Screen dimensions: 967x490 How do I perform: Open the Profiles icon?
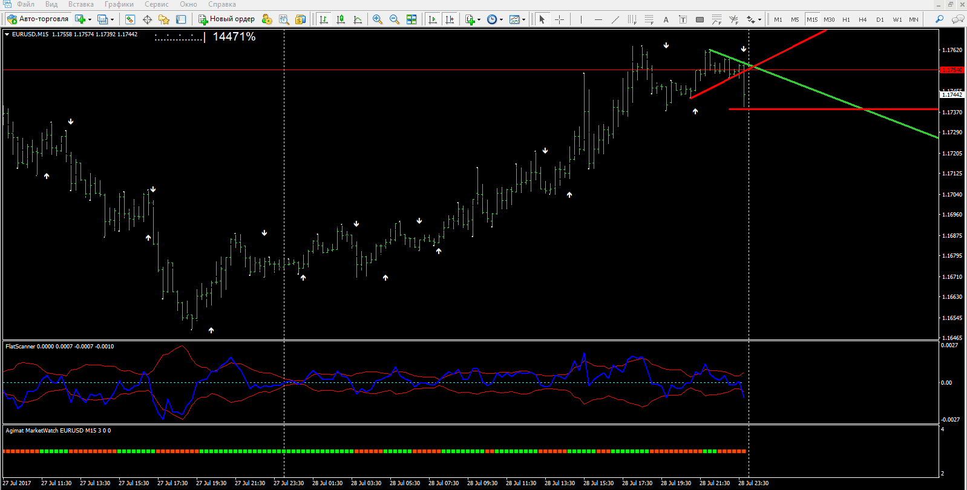coord(103,19)
